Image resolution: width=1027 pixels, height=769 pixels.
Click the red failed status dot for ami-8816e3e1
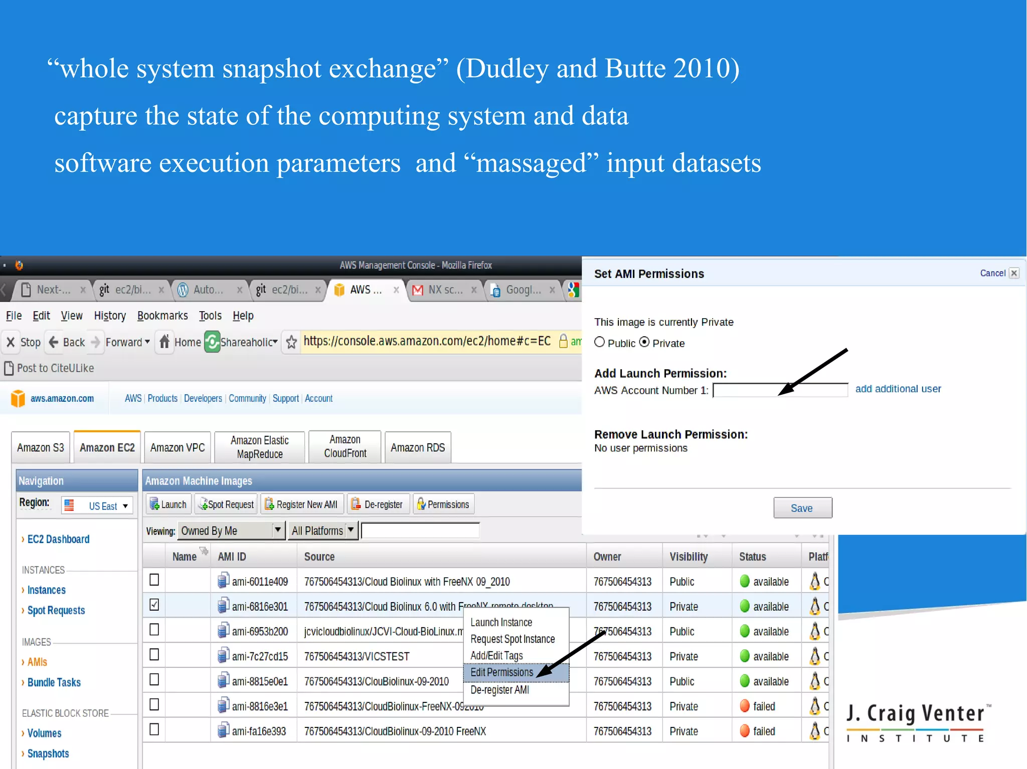[745, 706]
